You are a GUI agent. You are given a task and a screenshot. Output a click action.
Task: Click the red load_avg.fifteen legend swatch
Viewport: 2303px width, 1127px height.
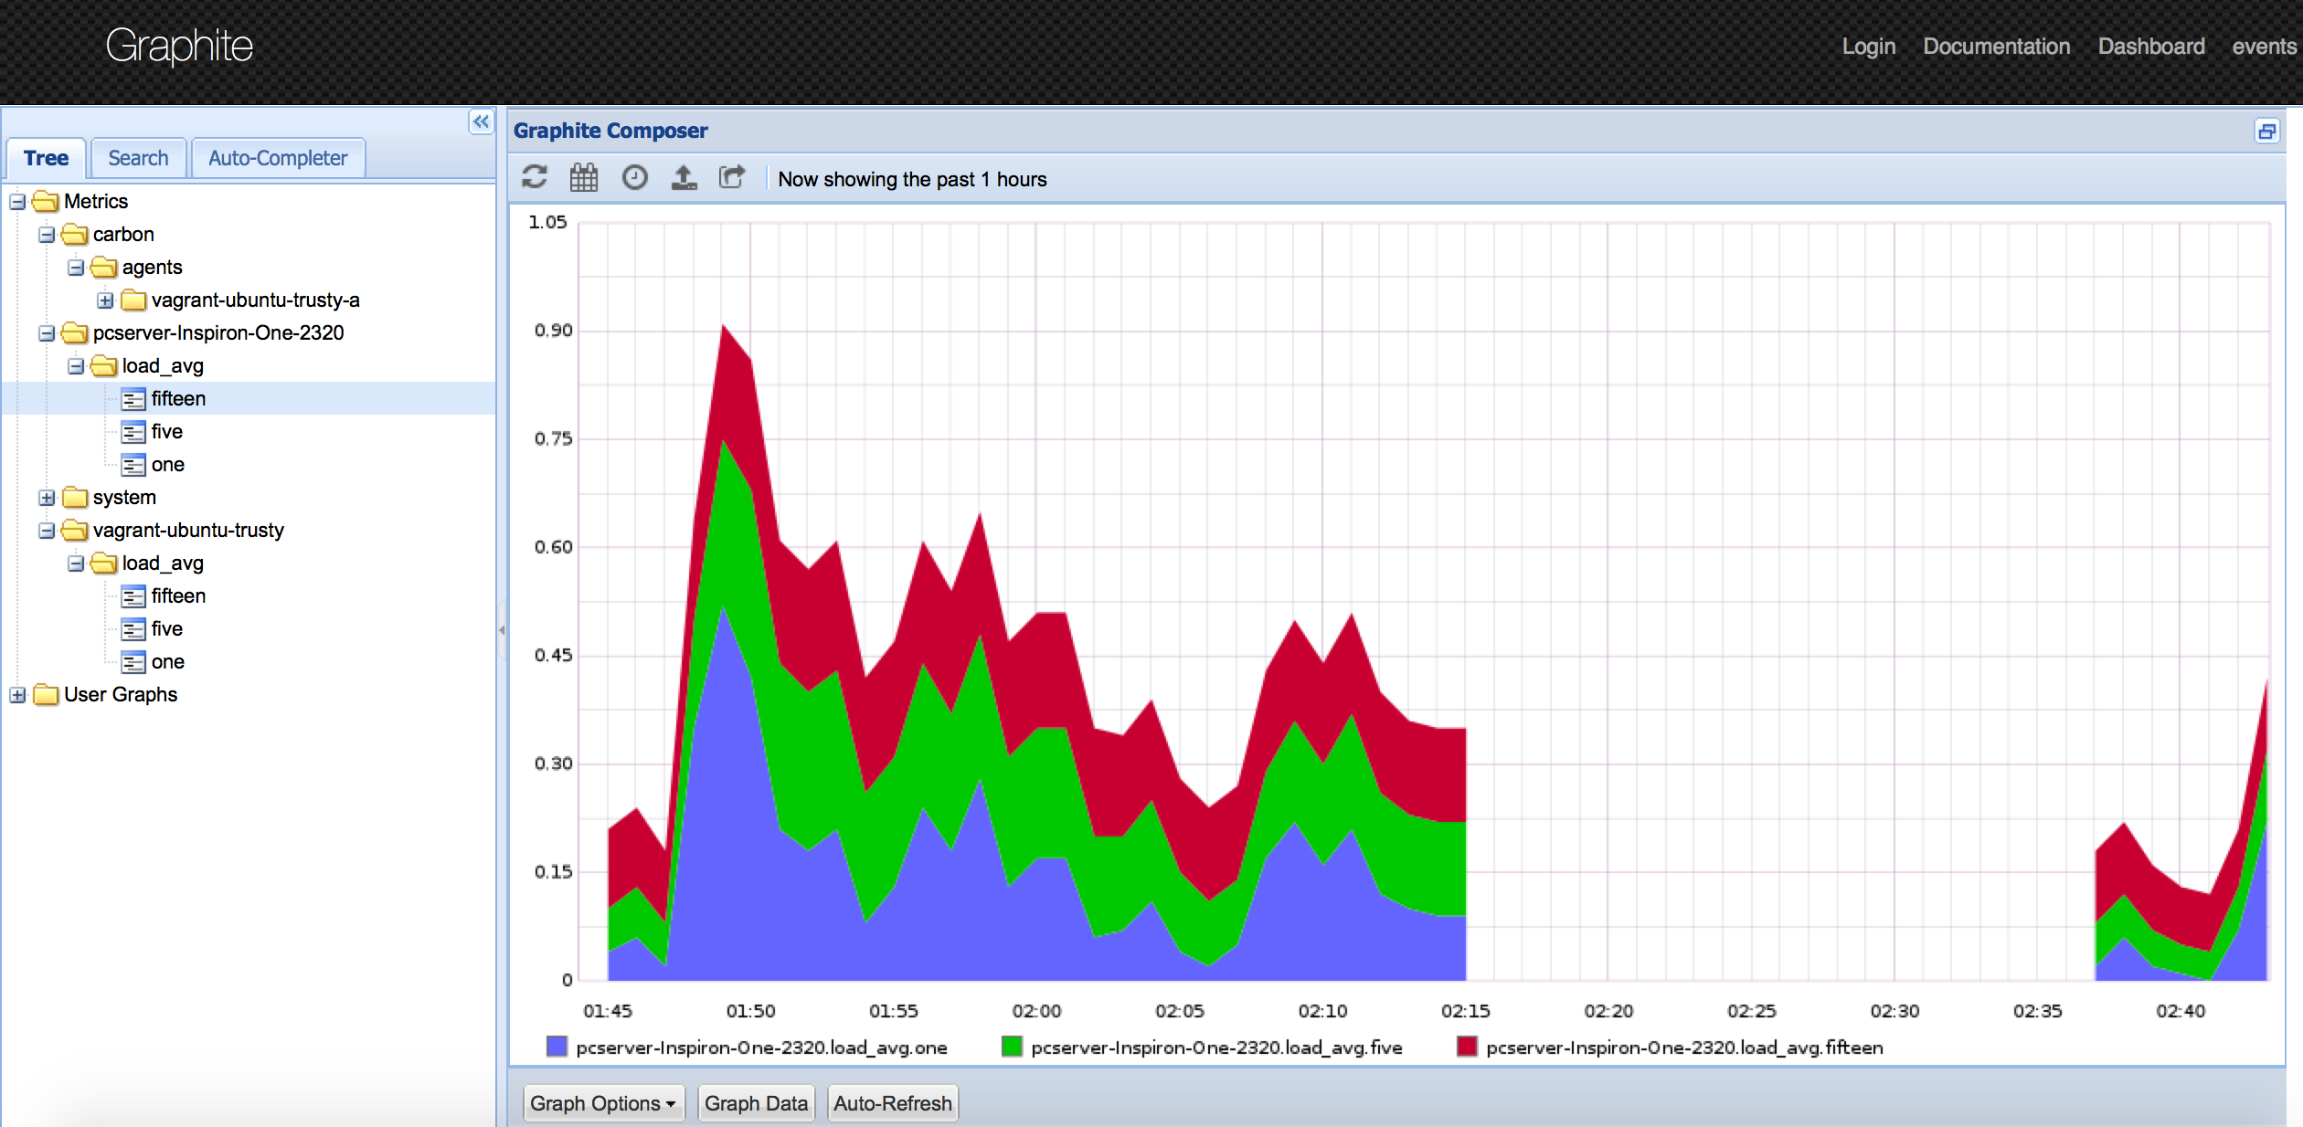[1467, 1047]
